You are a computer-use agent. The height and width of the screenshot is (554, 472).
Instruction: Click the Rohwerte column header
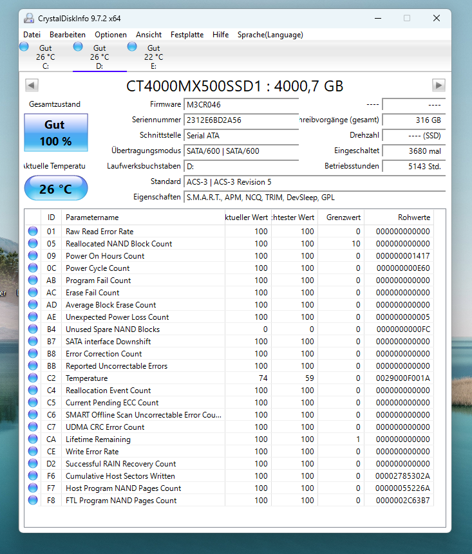(399, 217)
